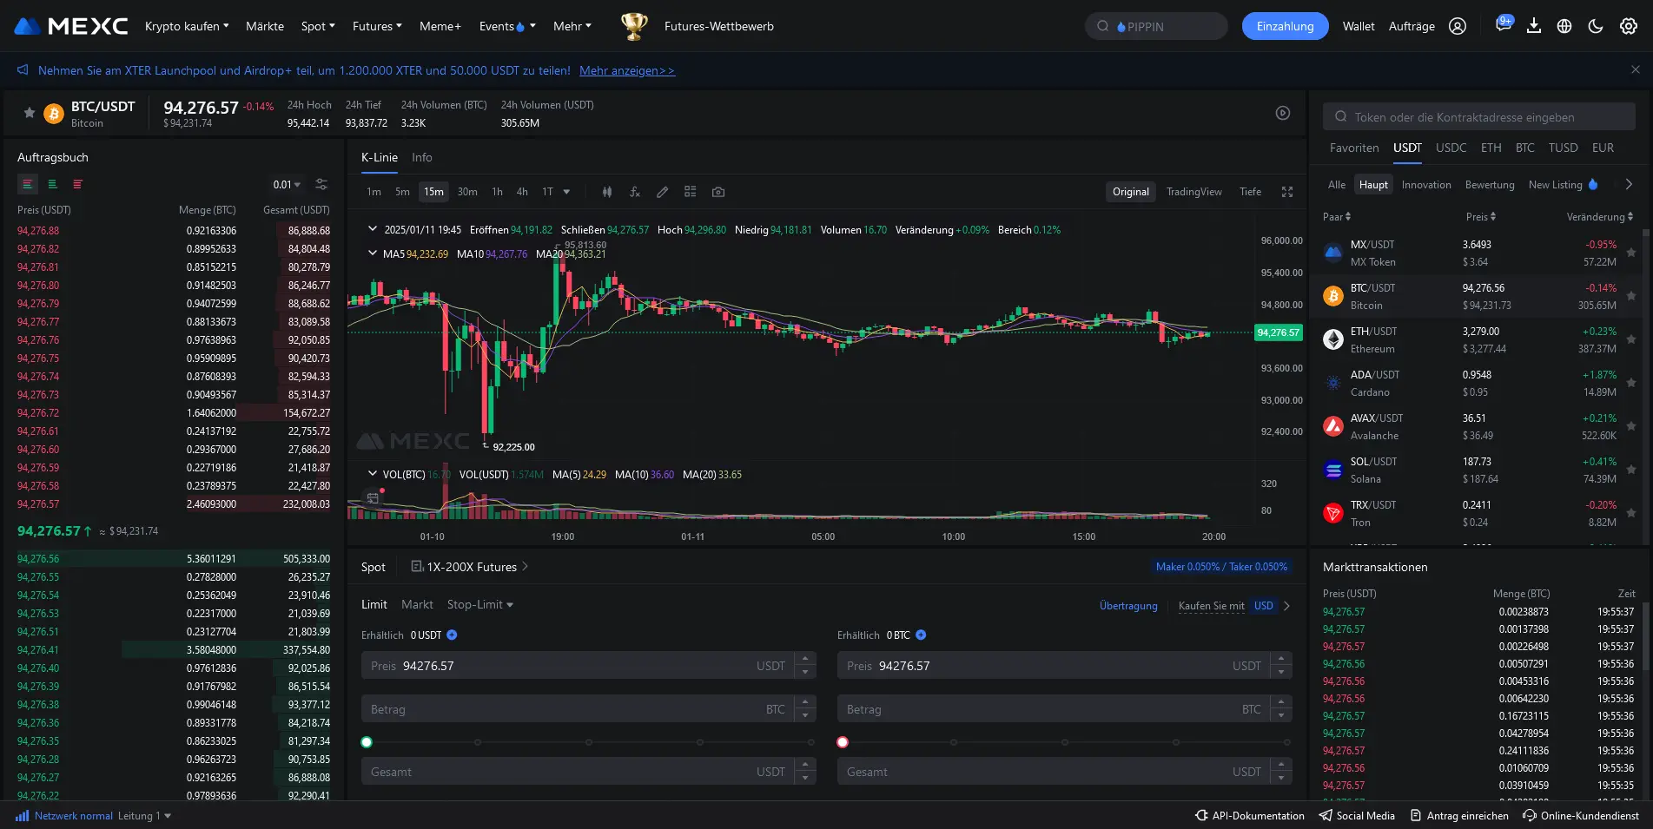Viewport: 1653px width, 829px height.
Task: Star the SOL/USDT pair in market list
Action: coord(1631,470)
